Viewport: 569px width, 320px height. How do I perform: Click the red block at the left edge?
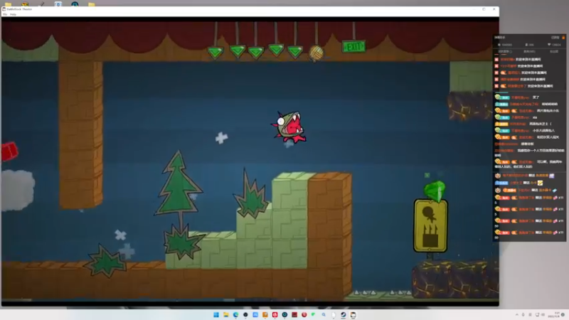[9, 151]
